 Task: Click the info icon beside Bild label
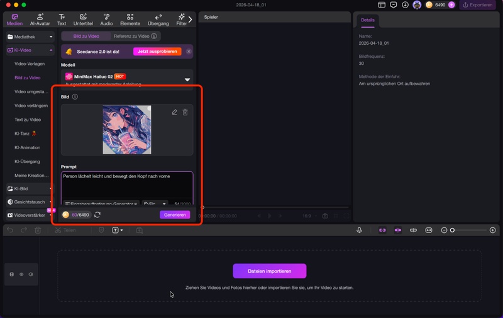click(75, 97)
